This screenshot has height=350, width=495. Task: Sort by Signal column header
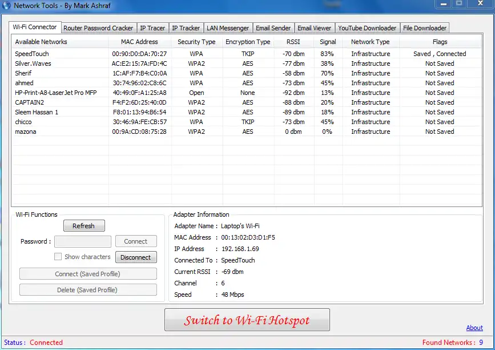pyautogui.click(x=328, y=42)
